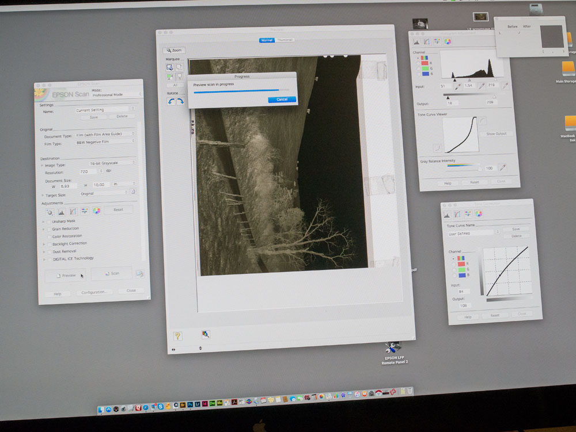Select Red channel radio in Histogram Adjustment
This screenshot has width=576, height=432.
coord(418,63)
